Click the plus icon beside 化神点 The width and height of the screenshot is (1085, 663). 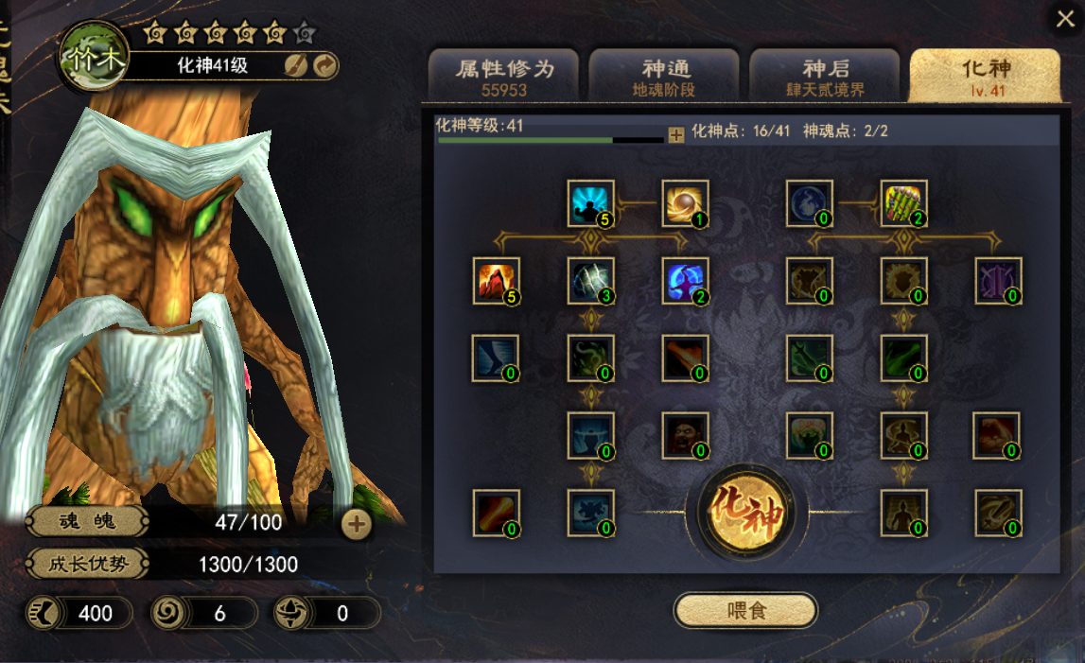[x=676, y=134]
